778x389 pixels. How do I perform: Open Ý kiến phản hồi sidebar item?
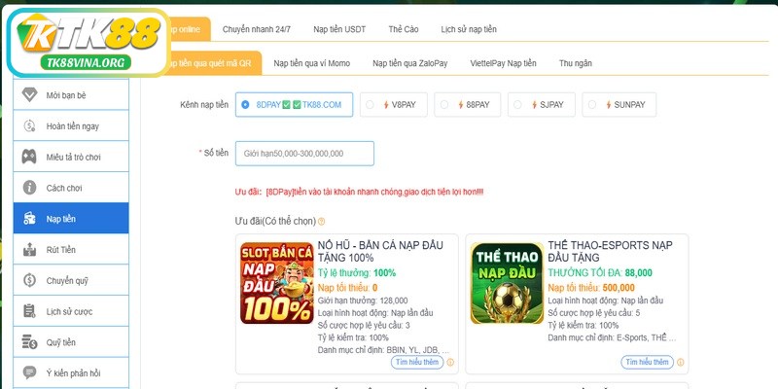tap(71, 372)
